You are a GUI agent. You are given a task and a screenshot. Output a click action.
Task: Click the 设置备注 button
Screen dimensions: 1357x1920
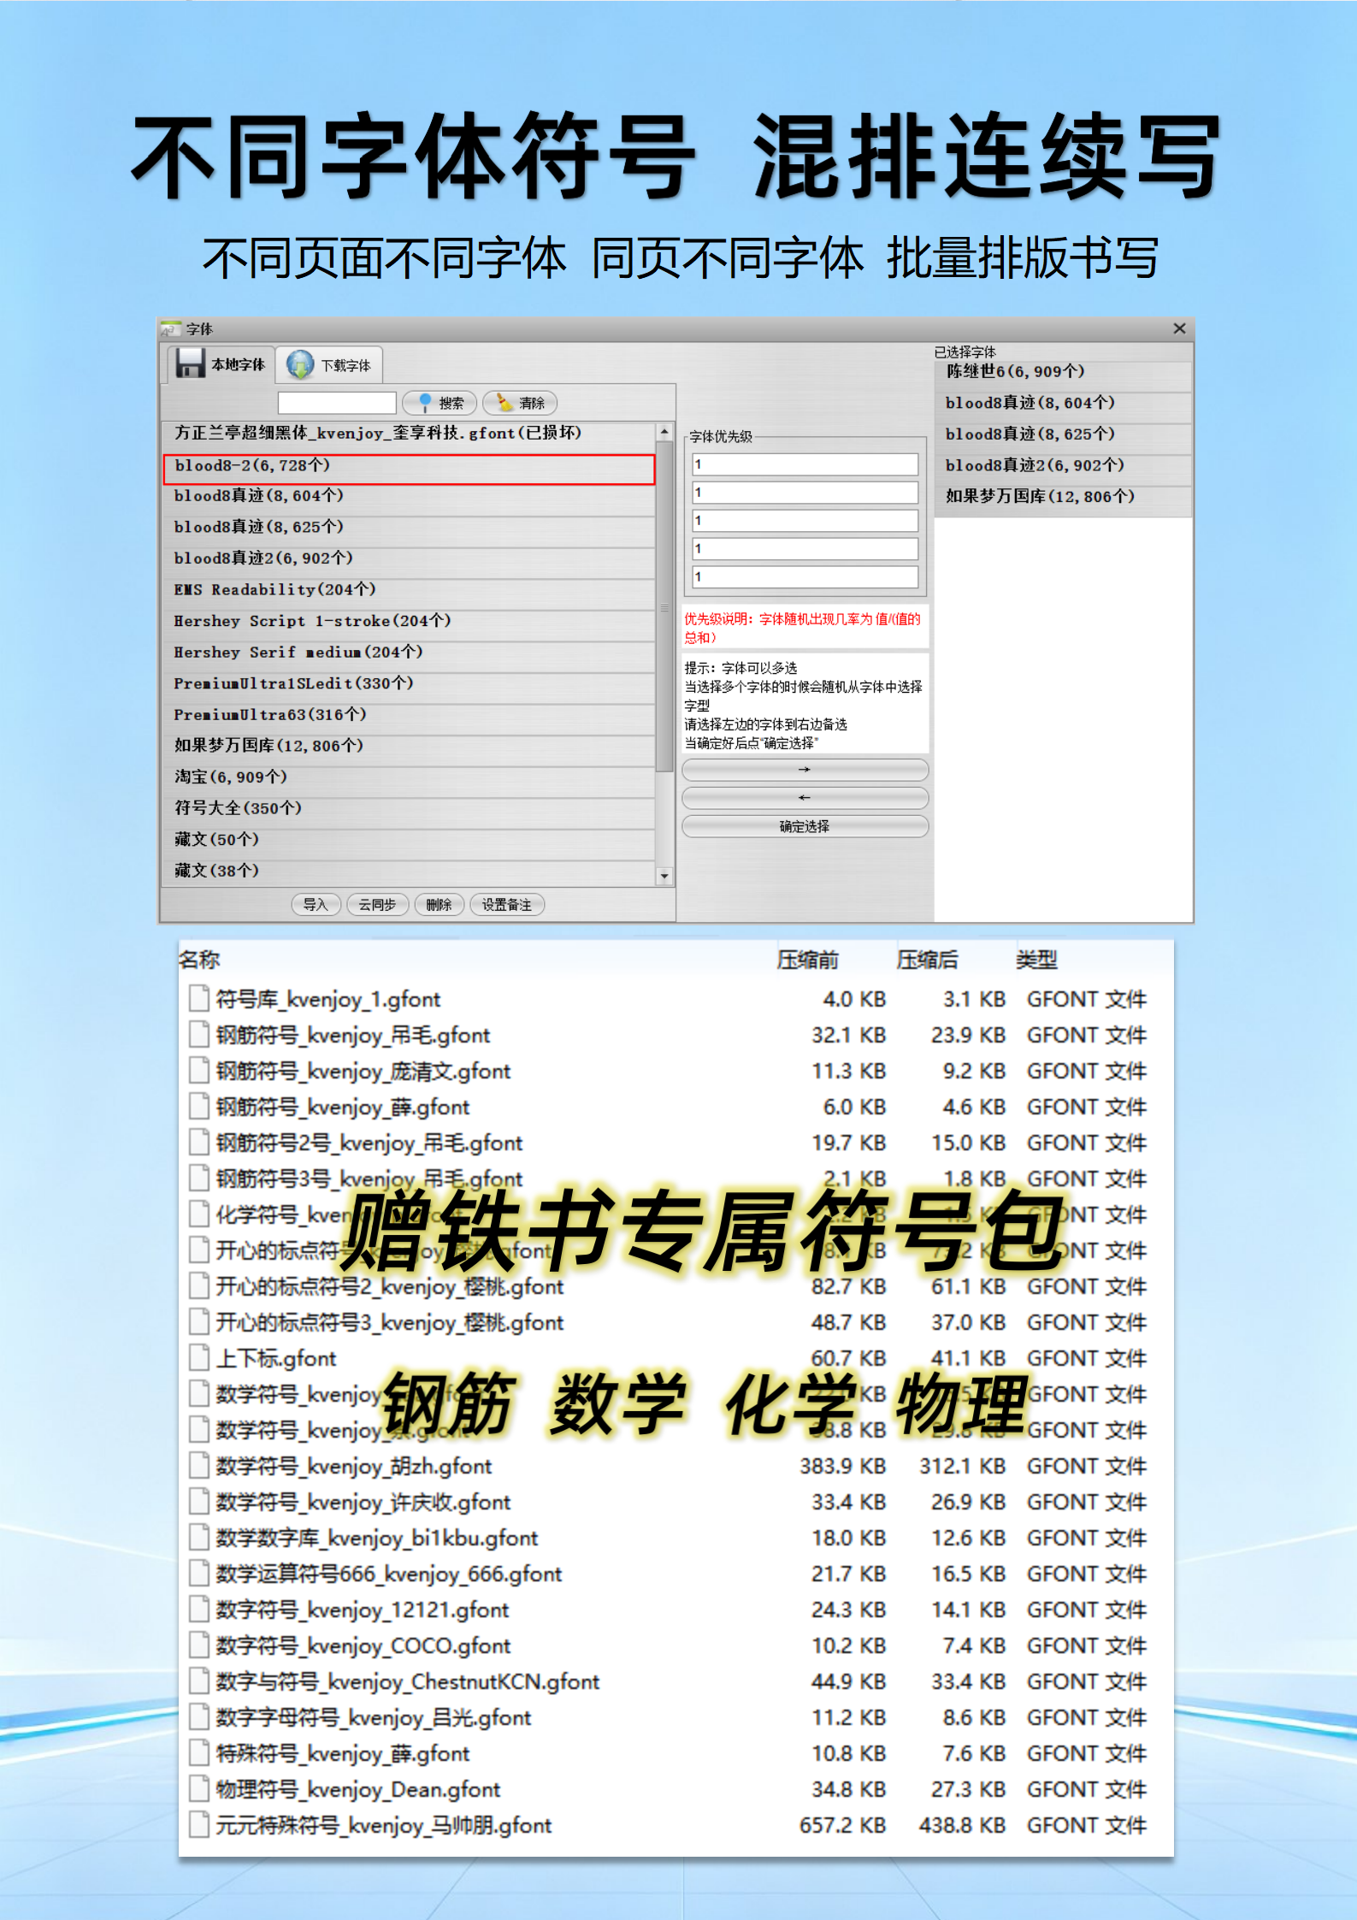pos(507,905)
